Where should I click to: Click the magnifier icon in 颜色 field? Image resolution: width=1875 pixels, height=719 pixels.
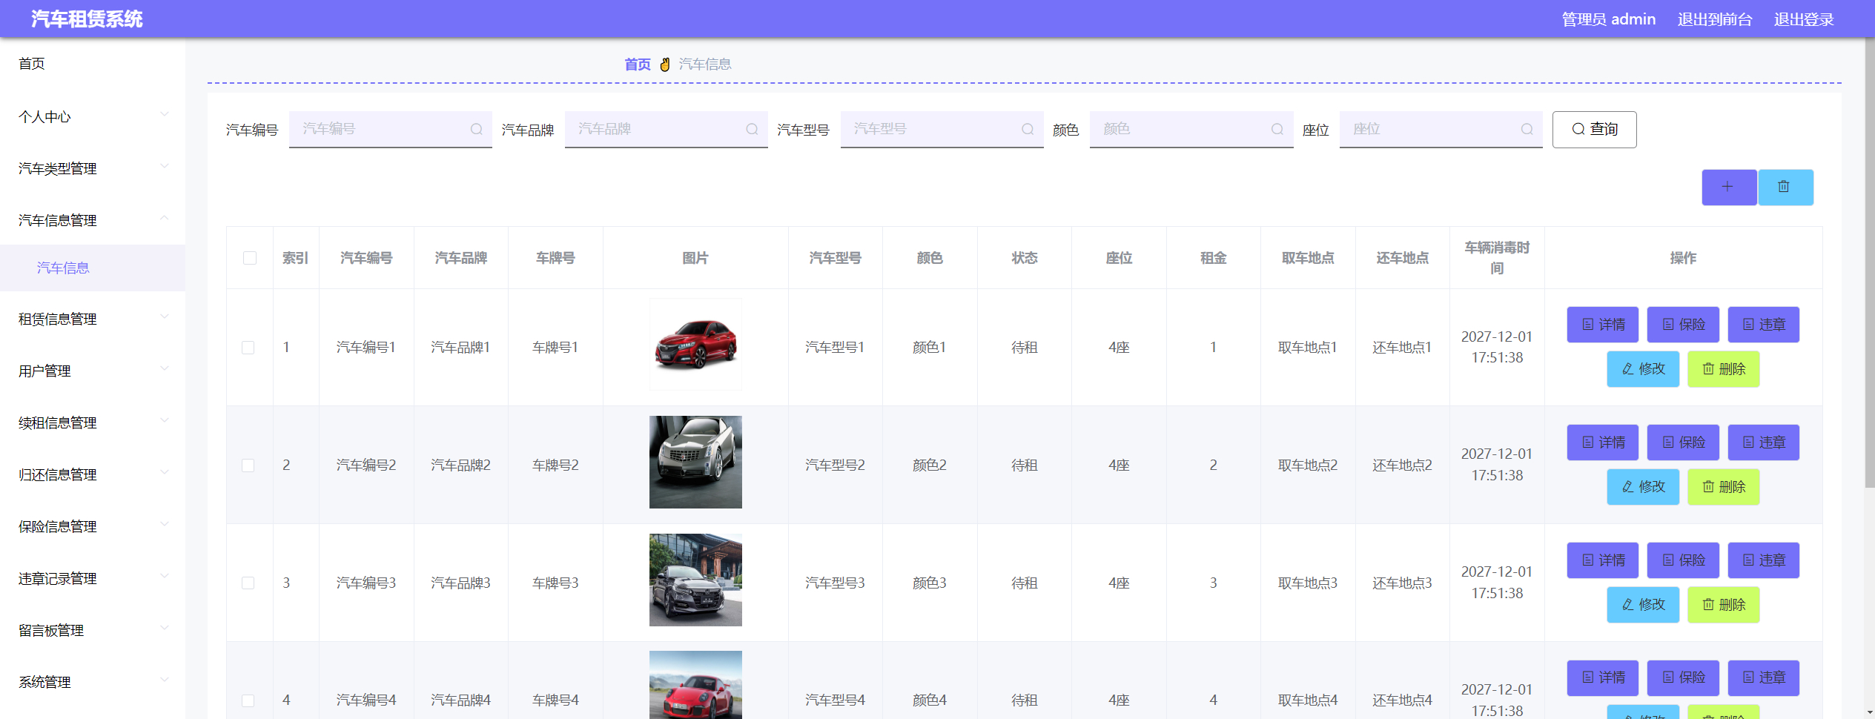[x=1277, y=128]
